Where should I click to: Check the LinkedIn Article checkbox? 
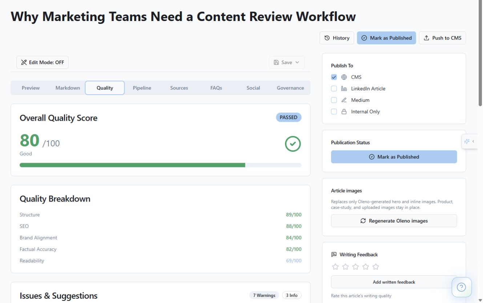[334, 89]
